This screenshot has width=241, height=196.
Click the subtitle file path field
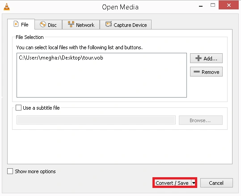96,120
